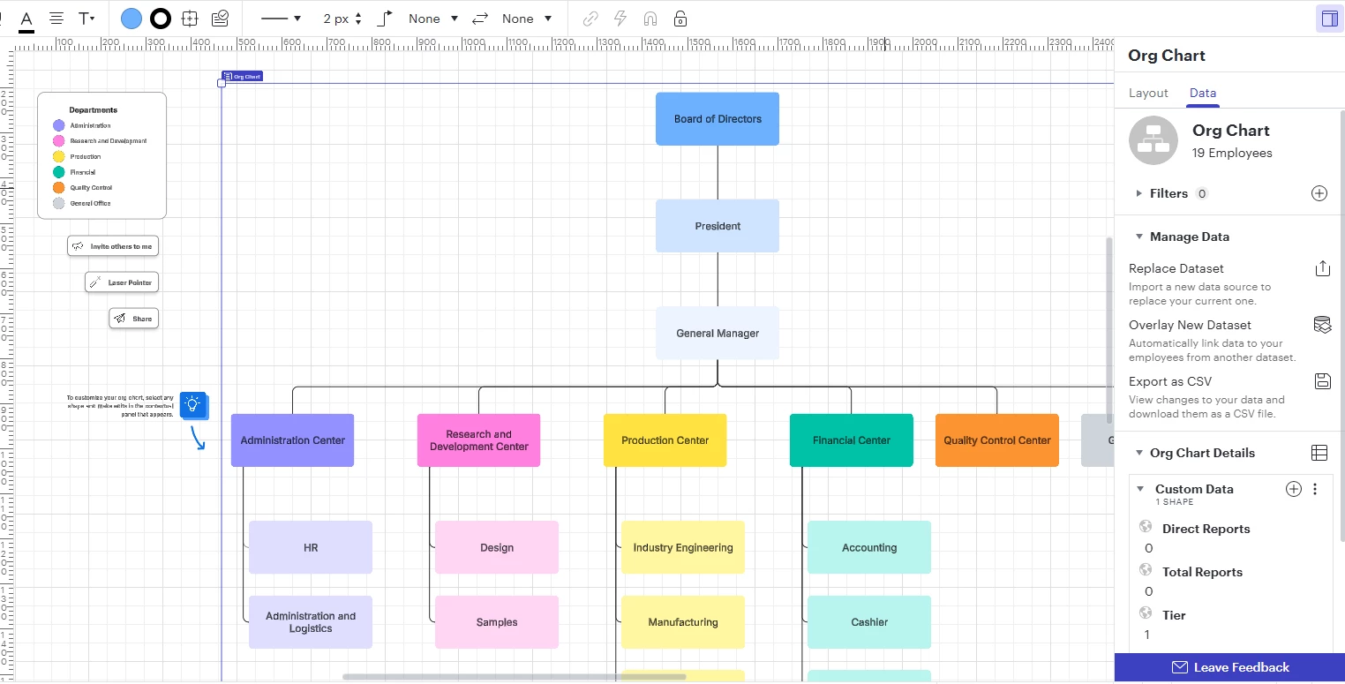Select the Research and Development Center box

point(478,440)
